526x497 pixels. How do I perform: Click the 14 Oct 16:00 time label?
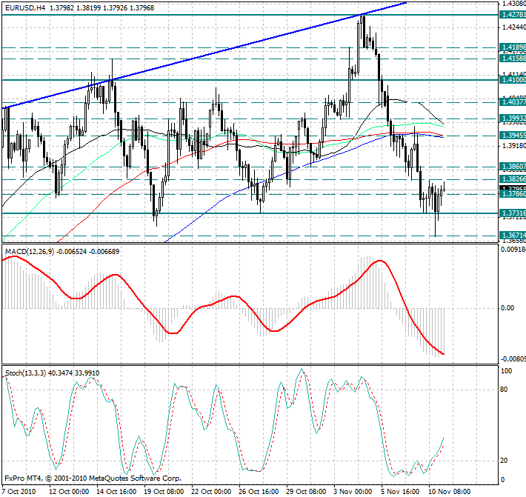pos(116,492)
